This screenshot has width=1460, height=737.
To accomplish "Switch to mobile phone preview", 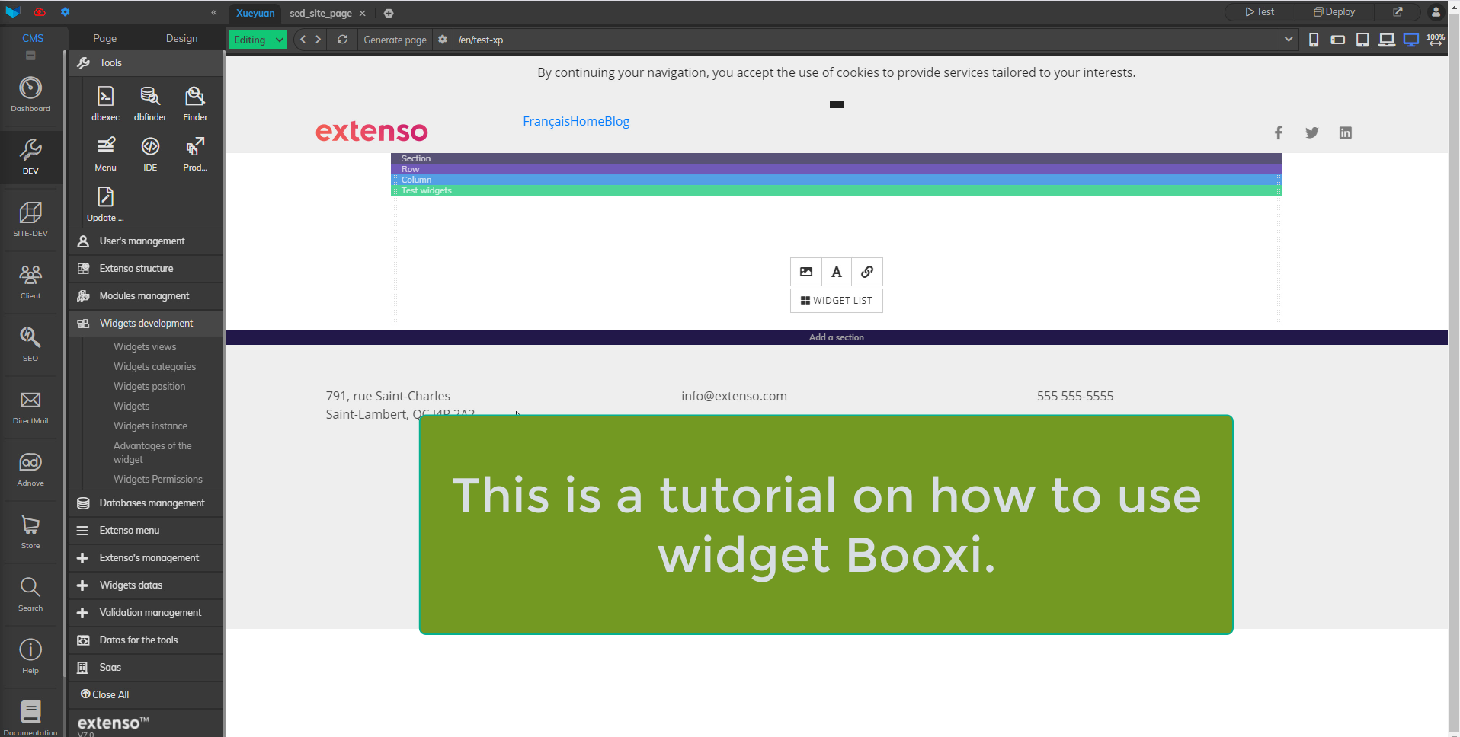I will coord(1314,40).
